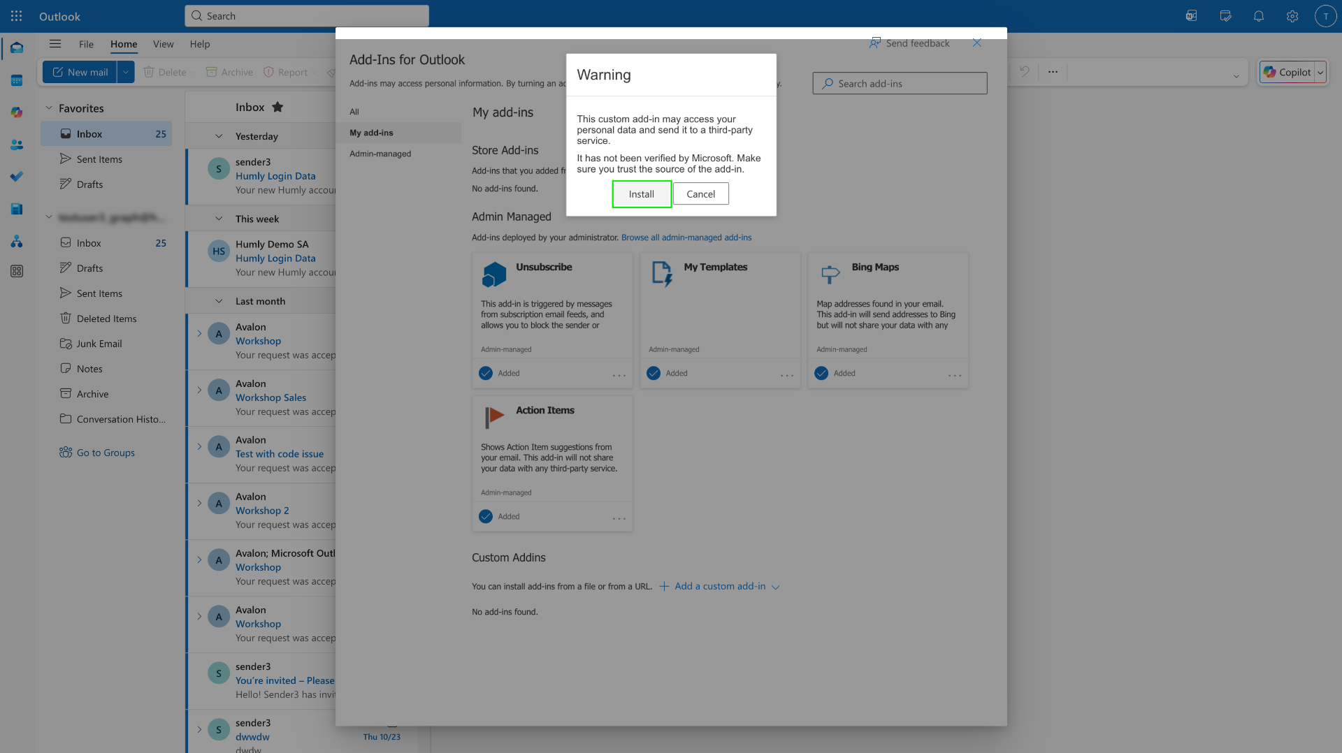Open Settings gear icon
The width and height of the screenshot is (1342, 753).
(1292, 16)
